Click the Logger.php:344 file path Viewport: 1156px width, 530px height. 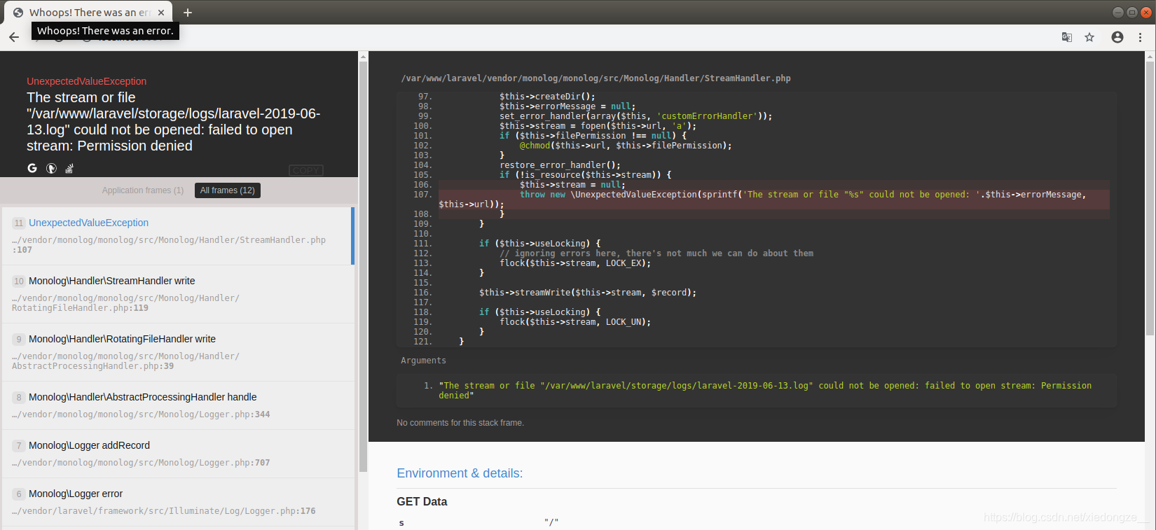pos(141,414)
